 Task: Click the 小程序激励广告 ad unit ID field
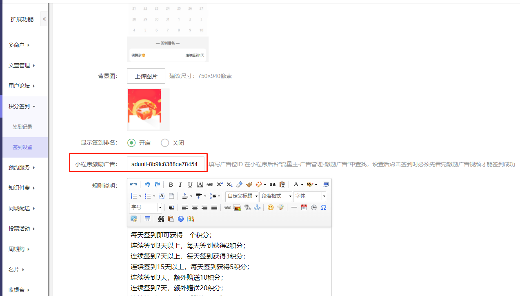coord(165,165)
